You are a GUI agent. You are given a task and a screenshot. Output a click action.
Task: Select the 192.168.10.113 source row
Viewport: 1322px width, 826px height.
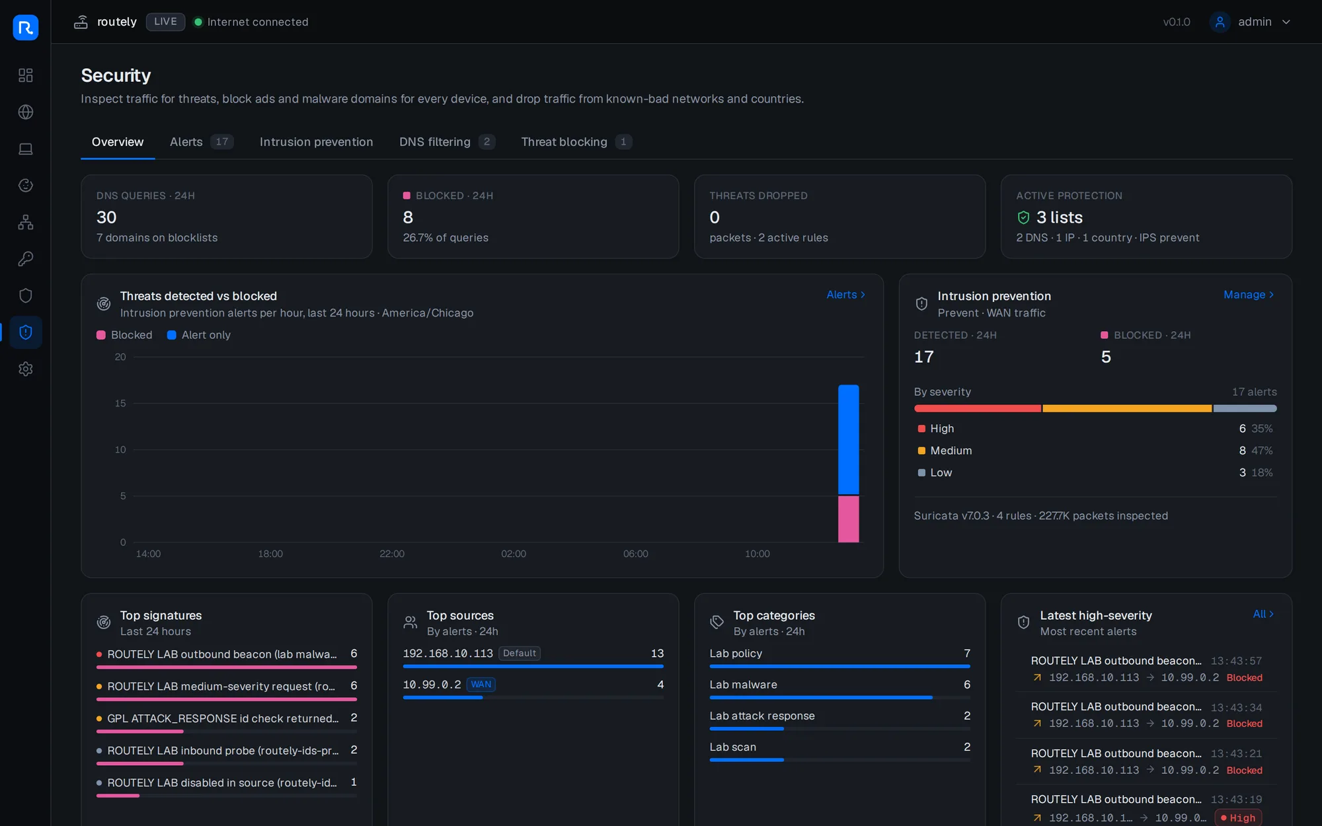[533, 657]
